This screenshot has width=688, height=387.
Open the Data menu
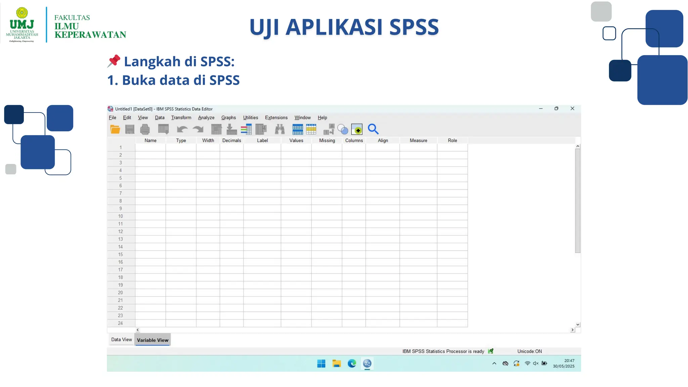click(x=160, y=118)
